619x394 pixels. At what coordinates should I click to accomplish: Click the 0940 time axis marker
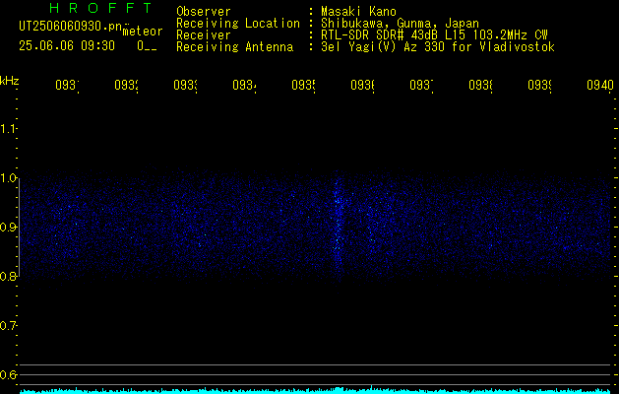click(x=600, y=85)
